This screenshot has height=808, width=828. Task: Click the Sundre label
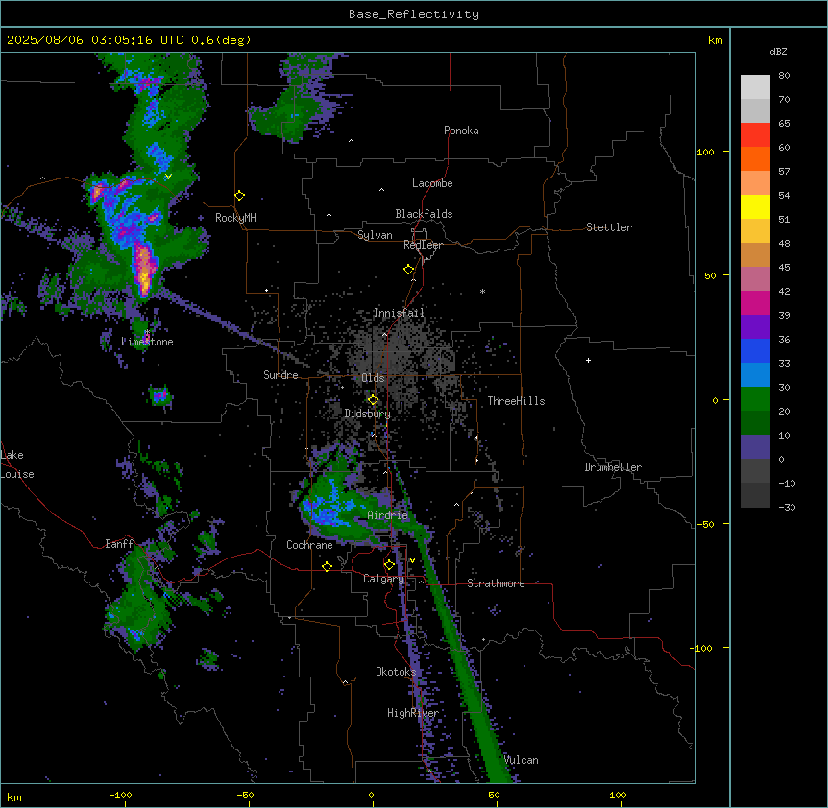coord(280,375)
